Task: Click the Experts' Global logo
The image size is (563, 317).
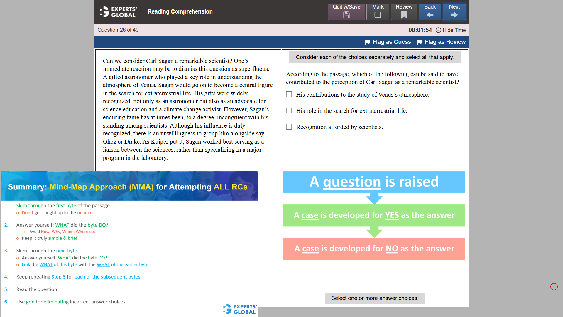Action: click(x=118, y=11)
